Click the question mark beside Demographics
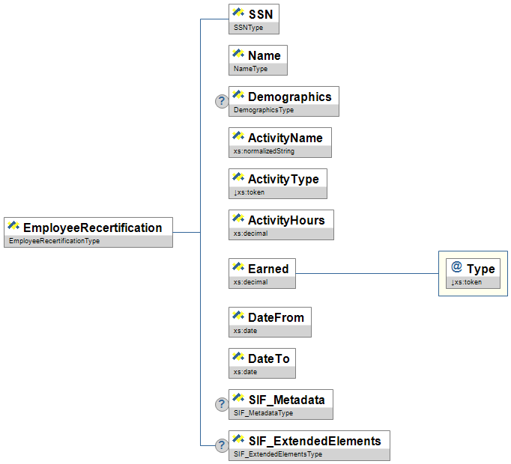Viewport: 511px width, 464px height. (222, 102)
